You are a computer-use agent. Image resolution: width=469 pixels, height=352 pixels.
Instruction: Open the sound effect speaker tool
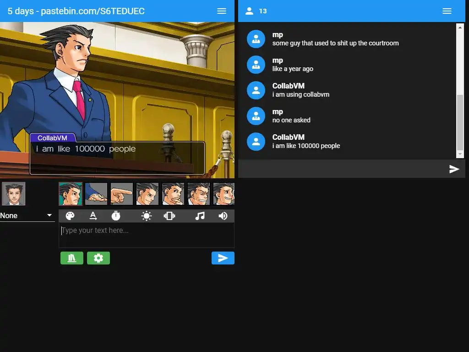click(223, 216)
